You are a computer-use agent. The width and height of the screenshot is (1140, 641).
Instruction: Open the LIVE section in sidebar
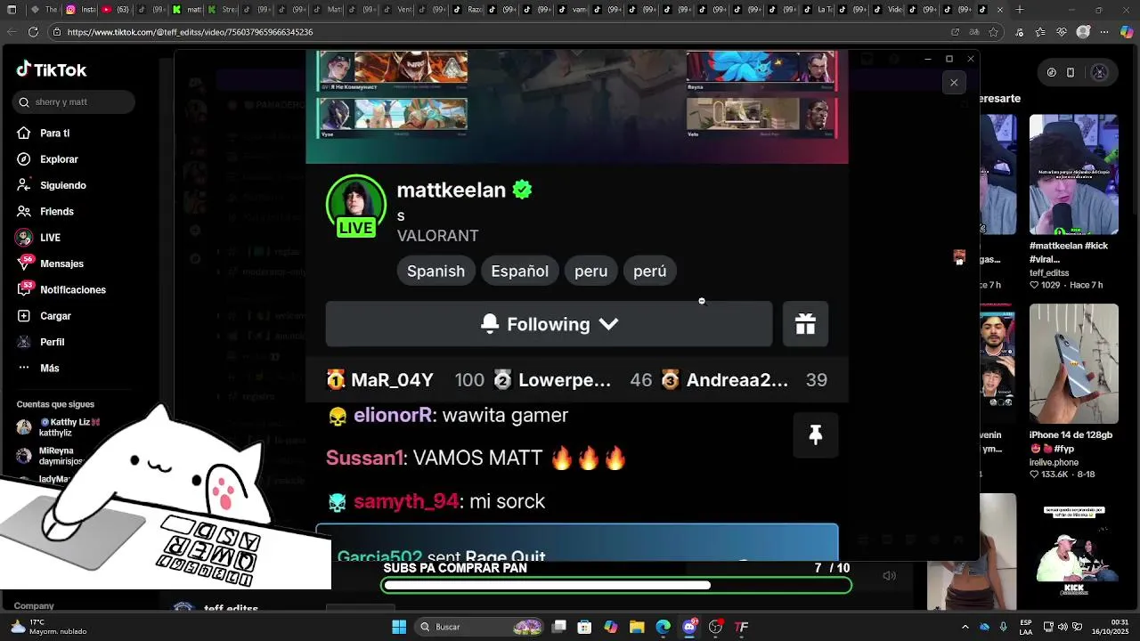[50, 238]
